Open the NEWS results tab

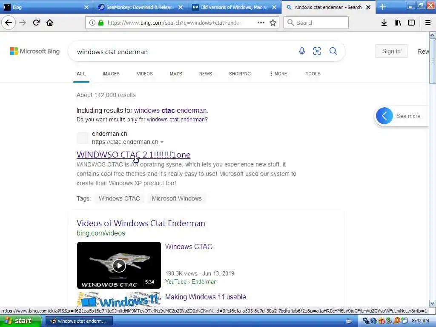pyautogui.click(x=206, y=74)
